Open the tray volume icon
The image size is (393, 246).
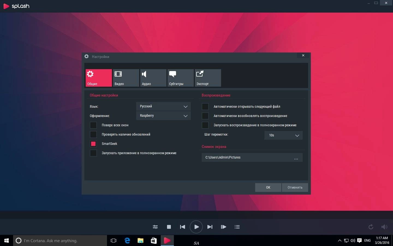[x=353, y=241]
